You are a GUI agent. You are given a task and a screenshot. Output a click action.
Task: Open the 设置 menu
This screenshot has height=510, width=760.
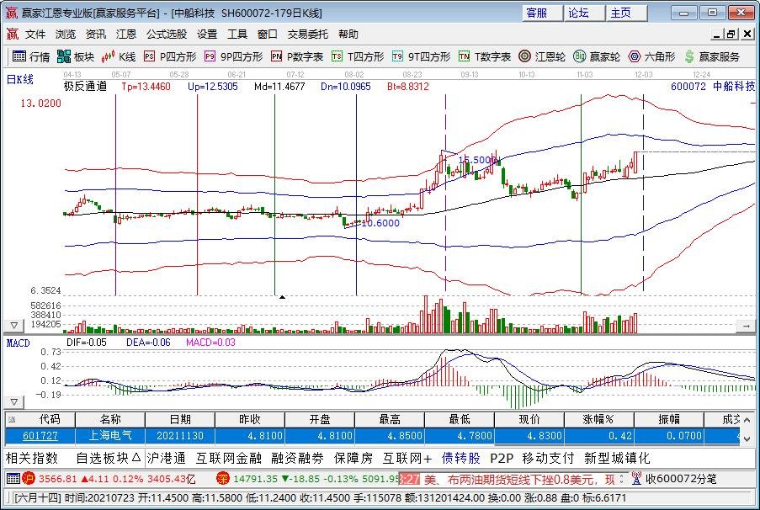tap(207, 34)
